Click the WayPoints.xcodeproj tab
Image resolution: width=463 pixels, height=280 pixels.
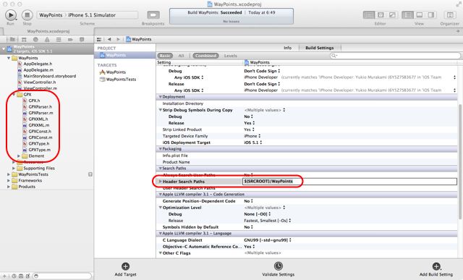tap(48, 31)
